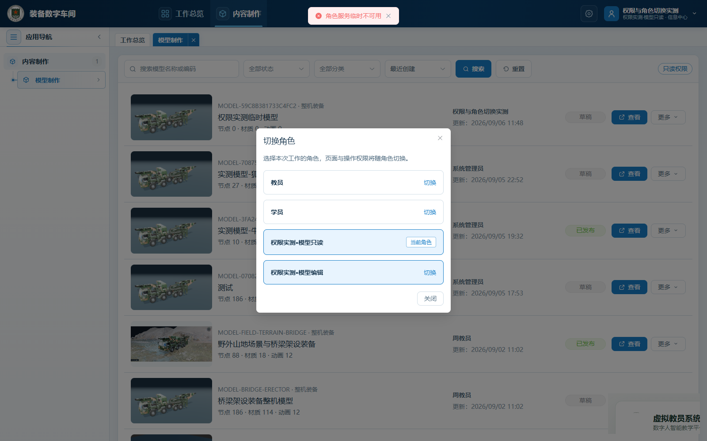Select the 模型制作 page tab

171,40
